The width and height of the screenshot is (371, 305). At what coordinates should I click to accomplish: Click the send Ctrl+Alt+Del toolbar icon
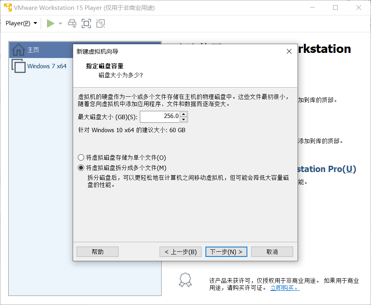click(72, 23)
